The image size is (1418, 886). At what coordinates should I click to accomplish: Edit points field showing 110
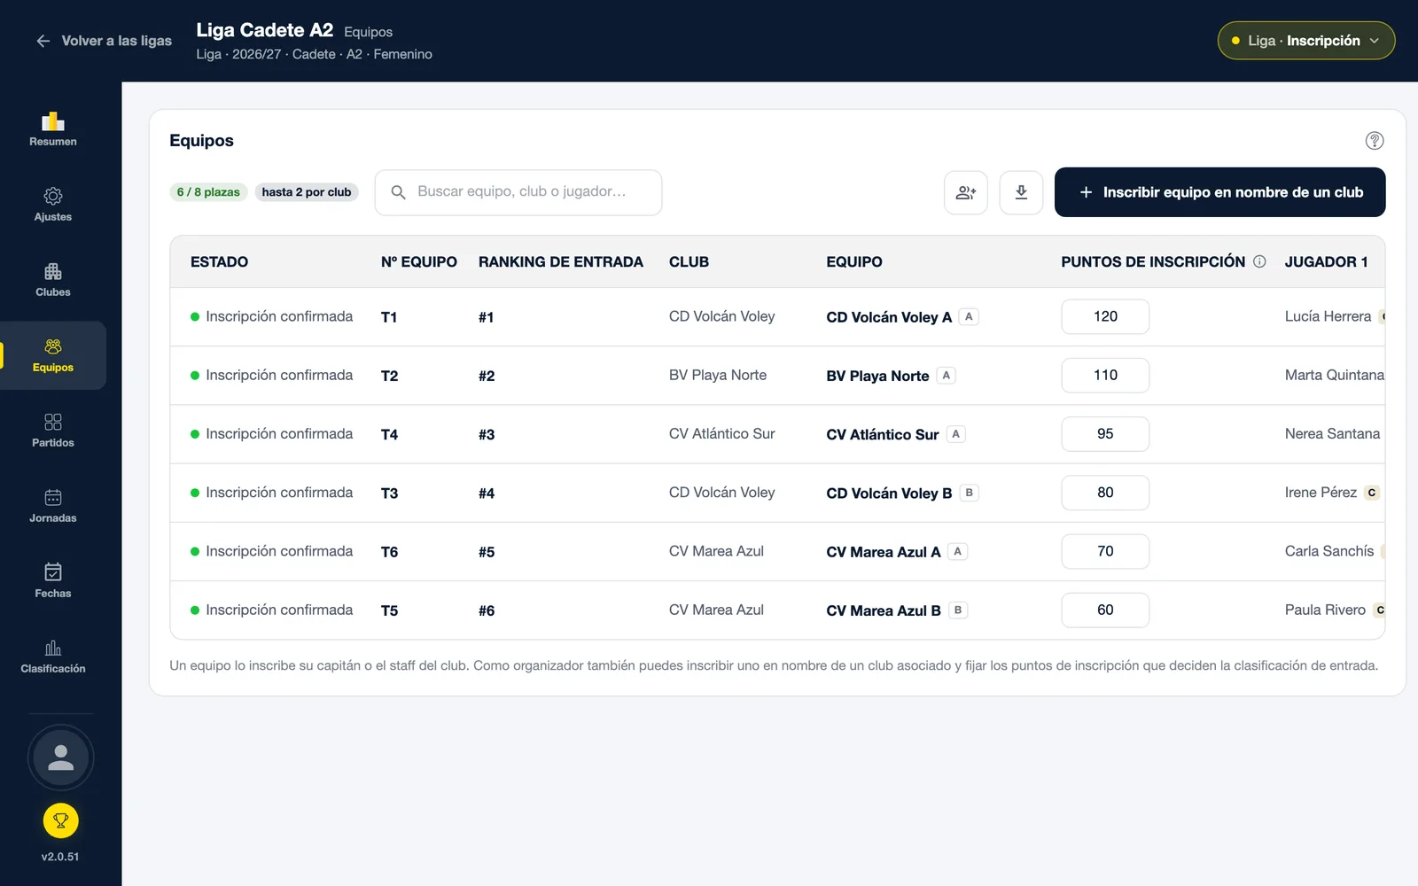(1105, 375)
